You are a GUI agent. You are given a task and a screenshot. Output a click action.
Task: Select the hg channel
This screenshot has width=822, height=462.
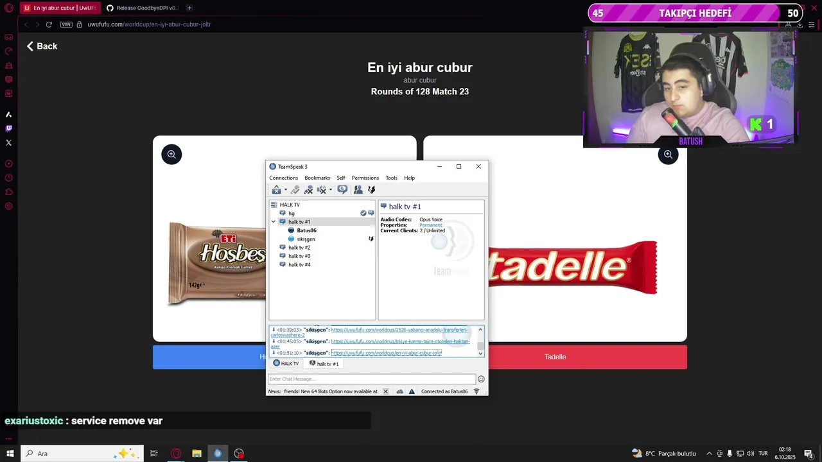tap(291, 213)
